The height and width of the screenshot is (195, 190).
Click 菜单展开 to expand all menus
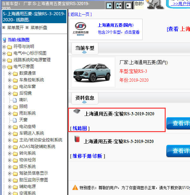pos(15,28)
